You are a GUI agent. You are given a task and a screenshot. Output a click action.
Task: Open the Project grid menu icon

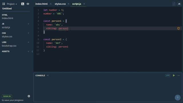4,4
